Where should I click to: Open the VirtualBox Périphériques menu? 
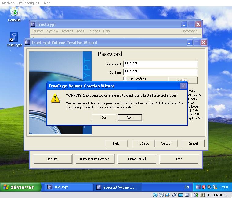(29, 3)
